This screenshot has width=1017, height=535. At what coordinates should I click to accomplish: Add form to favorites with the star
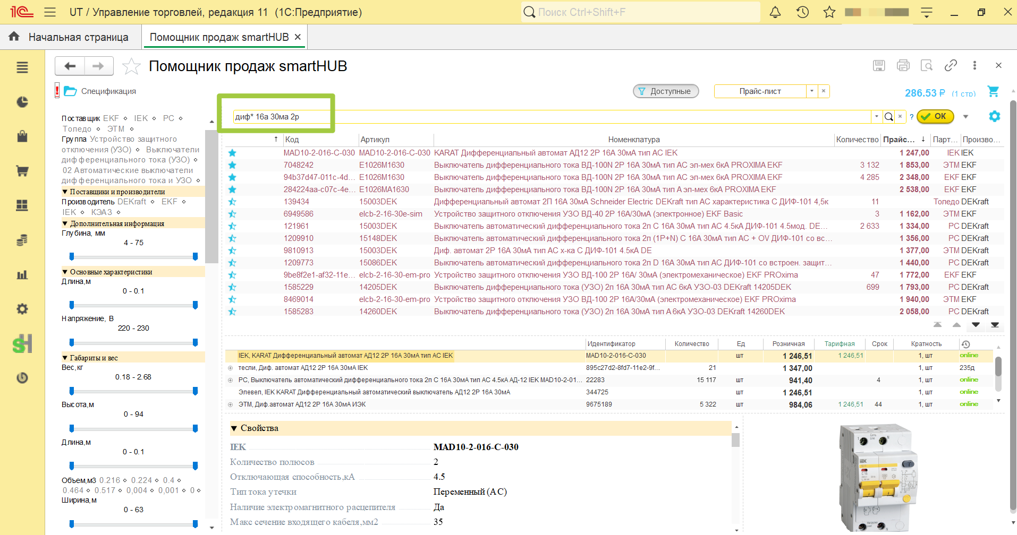[131, 66]
